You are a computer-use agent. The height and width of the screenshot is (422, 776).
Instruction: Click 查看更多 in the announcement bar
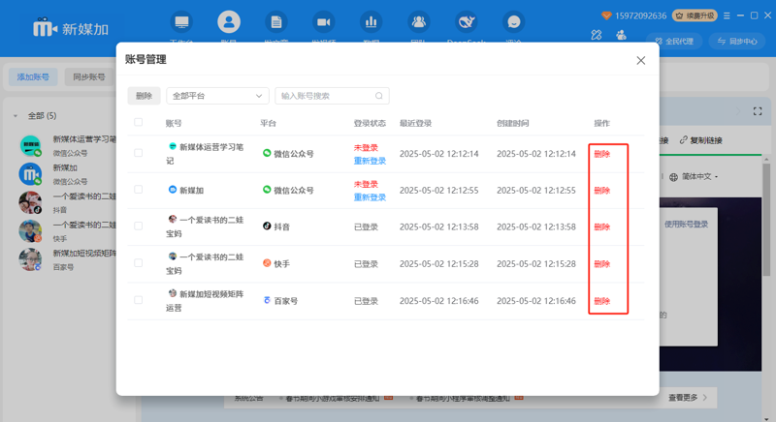683,398
